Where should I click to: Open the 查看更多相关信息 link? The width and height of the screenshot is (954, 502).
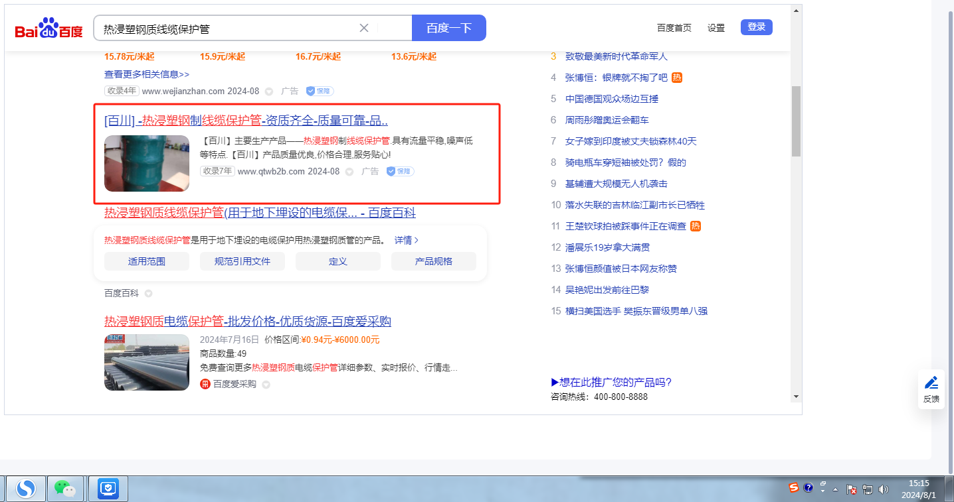[147, 74]
